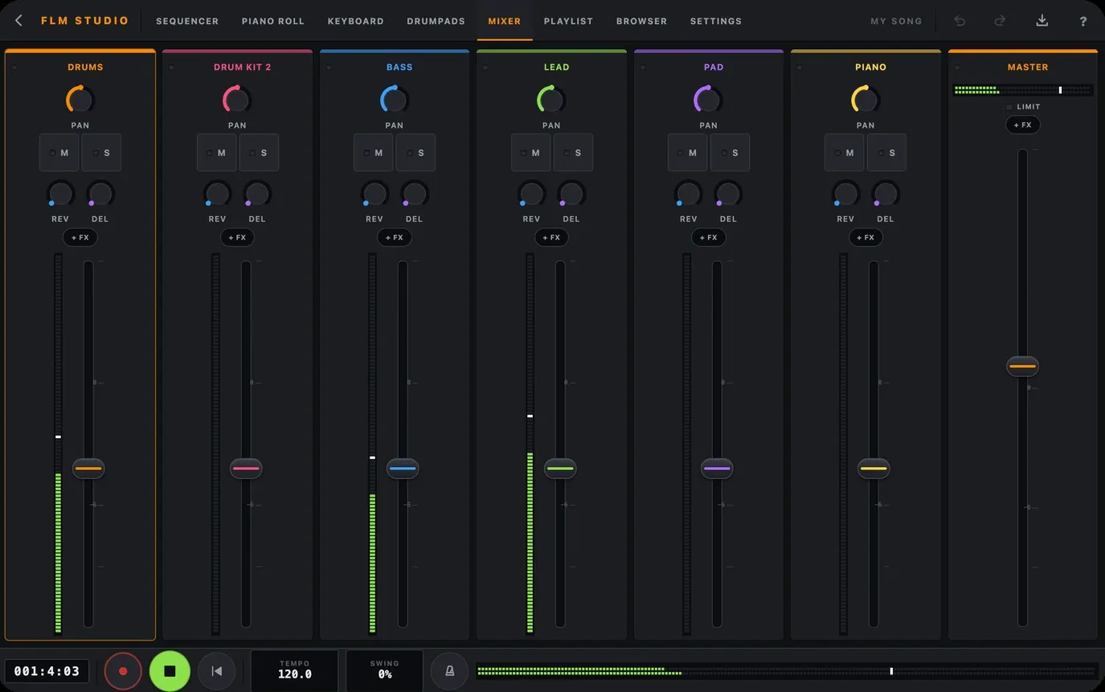Adjust the Piano pan knob
Image resolution: width=1105 pixels, height=692 pixels.
866,100
